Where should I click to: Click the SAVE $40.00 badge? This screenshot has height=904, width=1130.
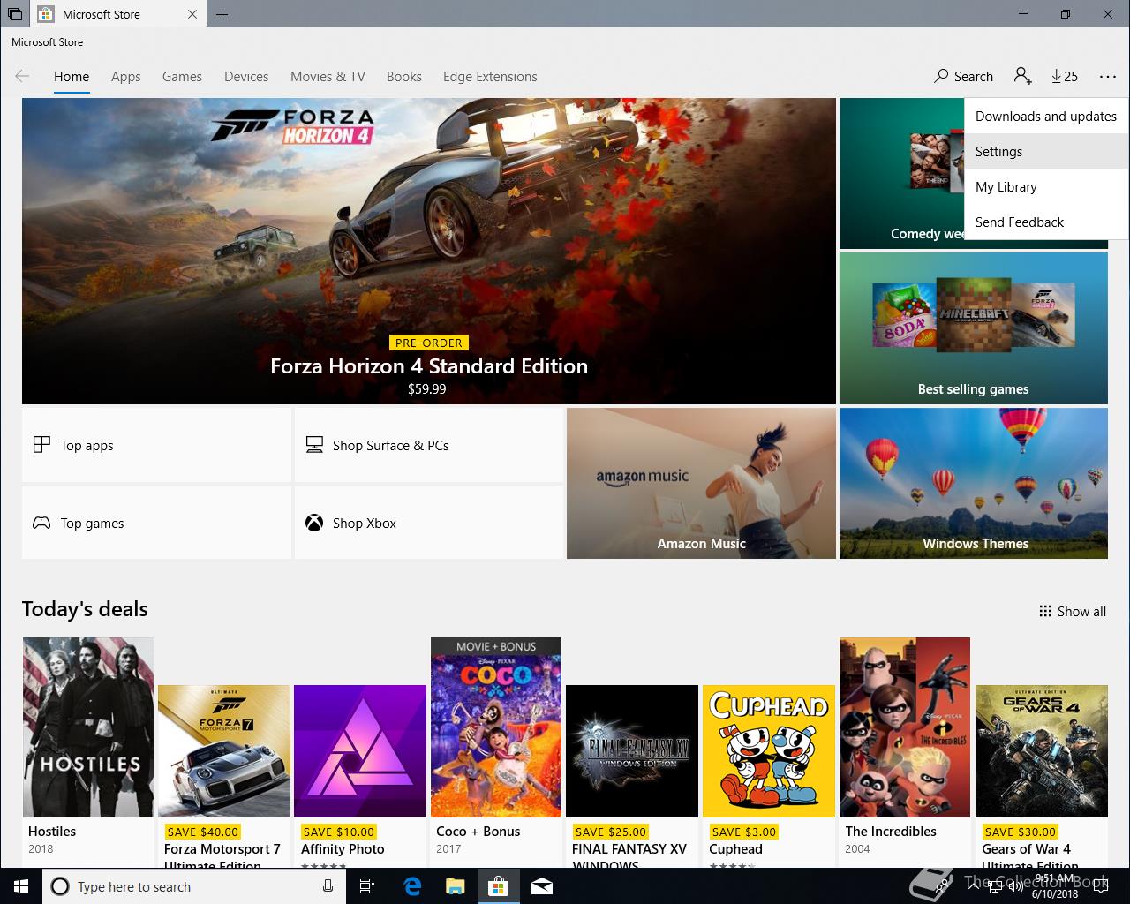(203, 832)
